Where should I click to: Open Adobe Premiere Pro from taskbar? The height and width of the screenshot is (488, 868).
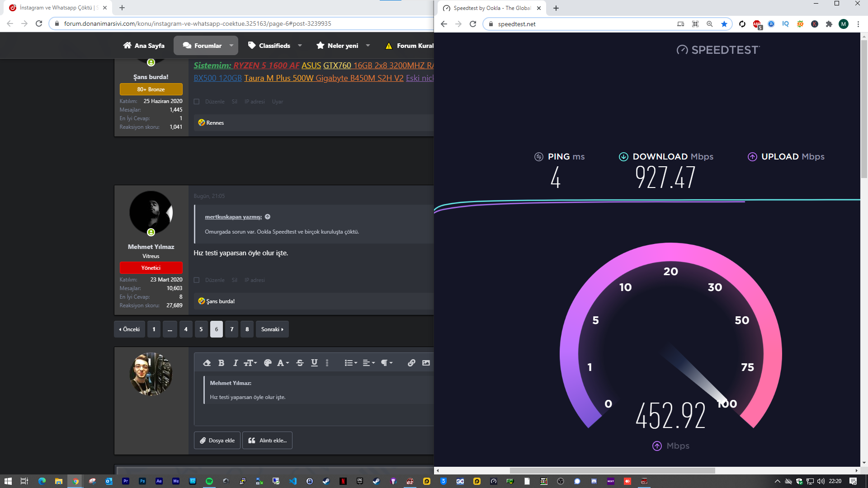click(126, 481)
